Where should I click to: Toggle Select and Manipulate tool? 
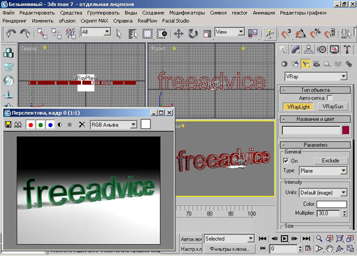point(270,34)
